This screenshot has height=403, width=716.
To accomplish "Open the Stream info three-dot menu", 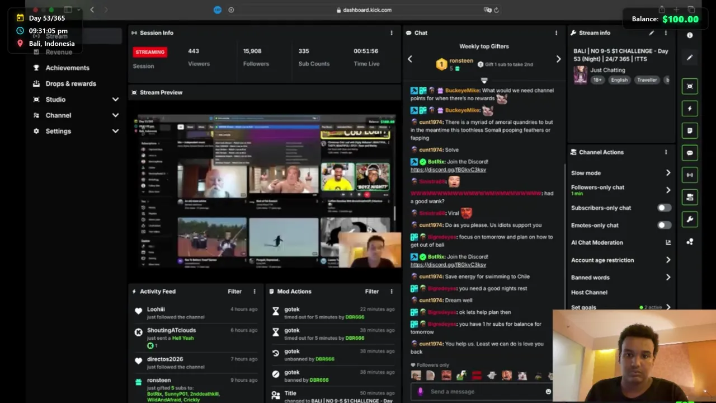I will (x=666, y=33).
